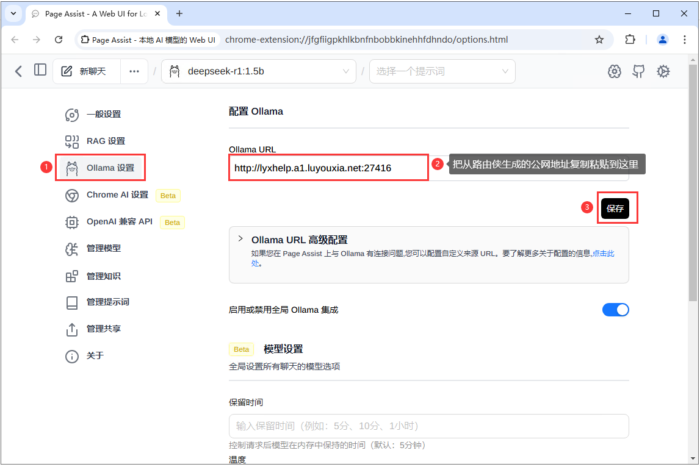Screen dimensions: 700x467
Task: Click the settings gear icon in header
Action: (x=663, y=71)
